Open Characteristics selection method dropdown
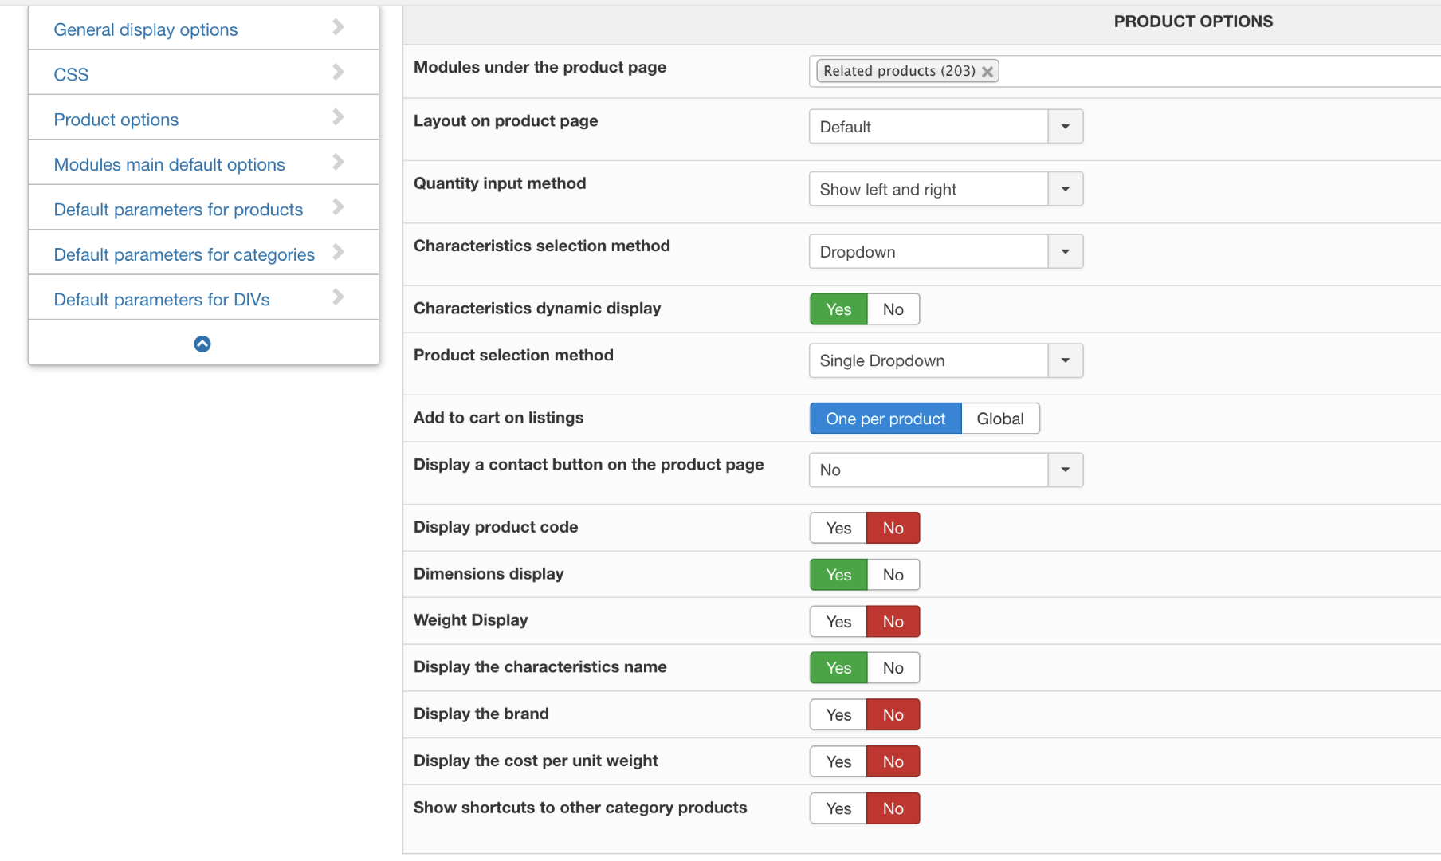Image resolution: width=1441 pixels, height=861 pixels. 945,252
